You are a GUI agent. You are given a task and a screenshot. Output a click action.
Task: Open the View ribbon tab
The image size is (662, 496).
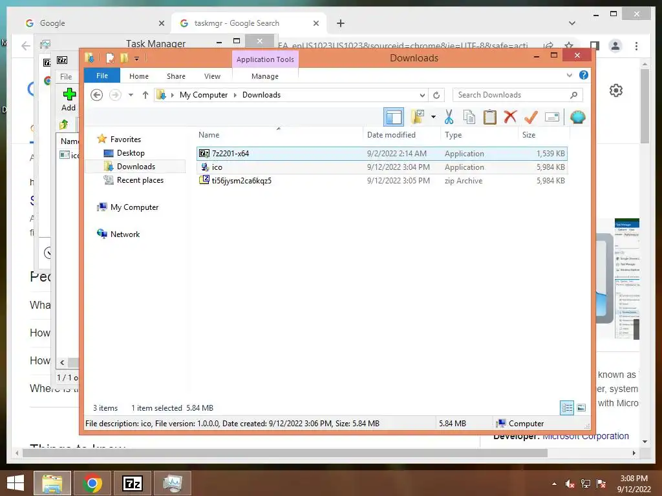[212, 76]
